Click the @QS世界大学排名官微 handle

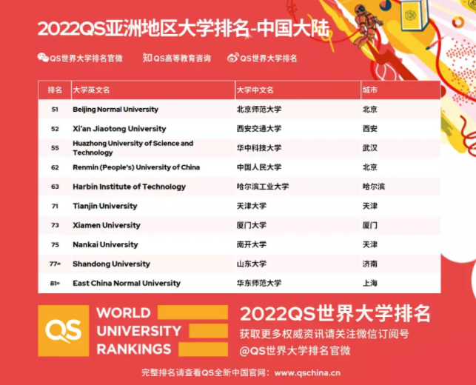(x=295, y=351)
